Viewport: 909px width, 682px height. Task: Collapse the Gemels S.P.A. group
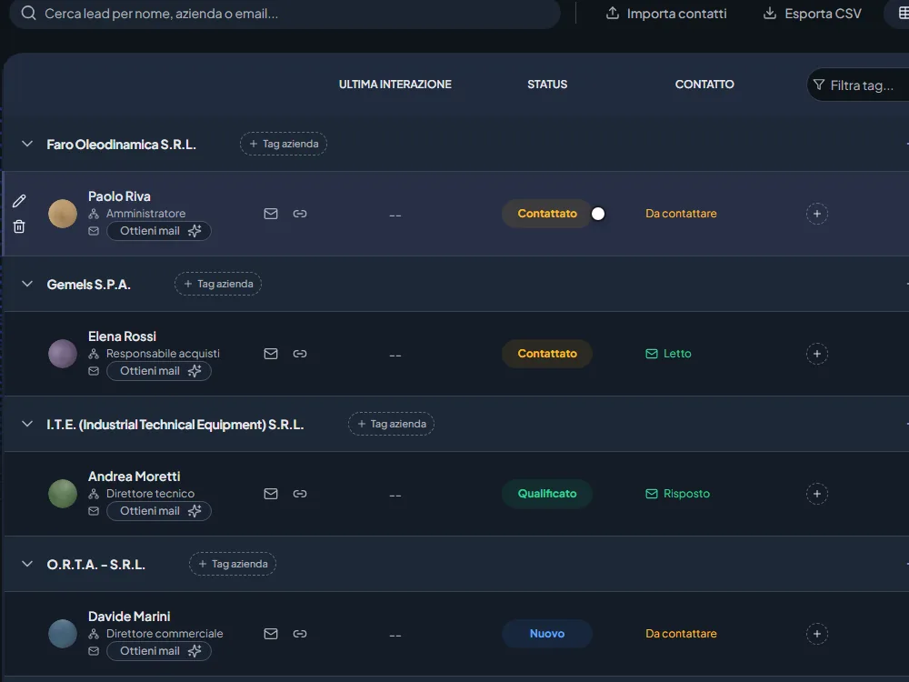click(x=26, y=284)
